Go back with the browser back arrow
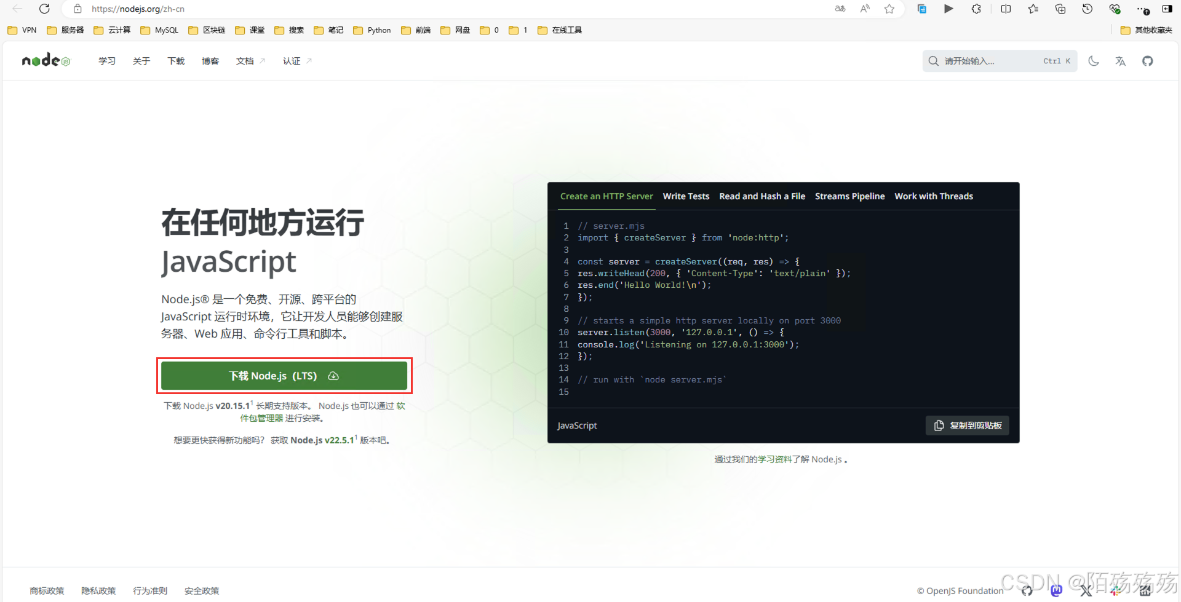The image size is (1181, 602). pos(17,9)
